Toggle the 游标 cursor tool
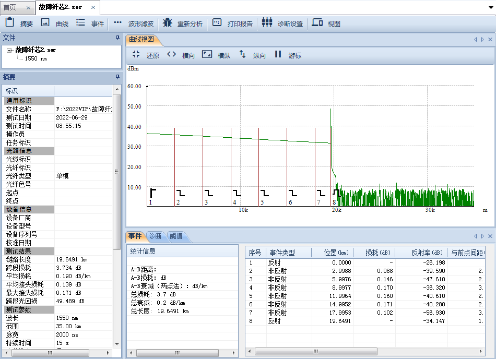 [x=278, y=54]
